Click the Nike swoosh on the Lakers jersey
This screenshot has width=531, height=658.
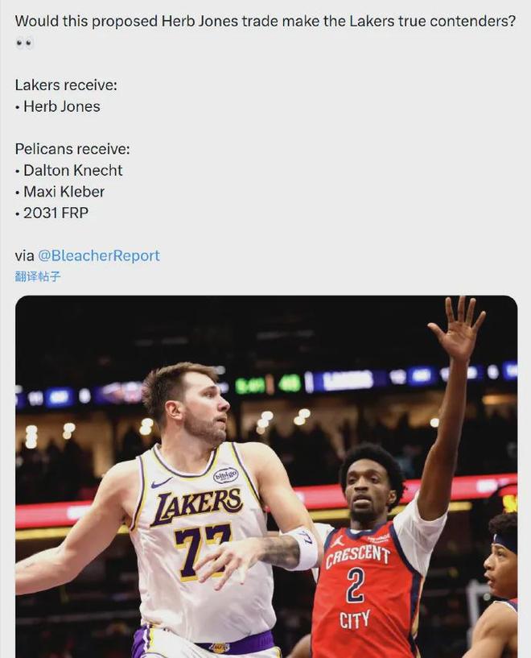pyautogui.click(x=161, y=482)
